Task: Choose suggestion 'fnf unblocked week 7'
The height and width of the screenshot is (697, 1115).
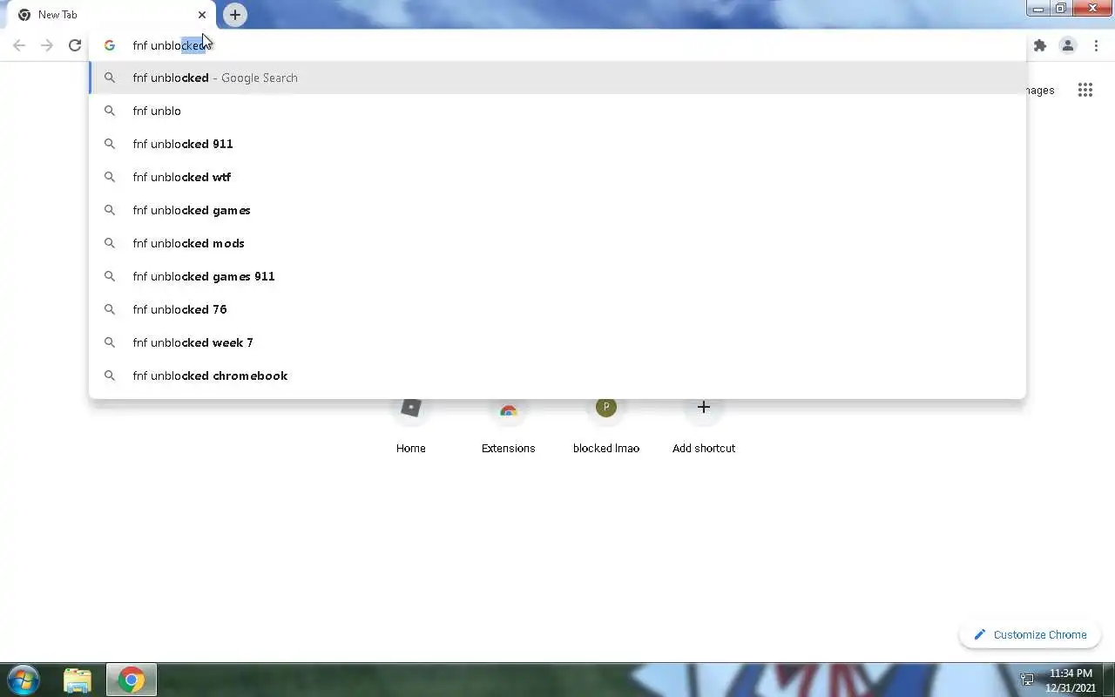Action: (x=557, y=342)
